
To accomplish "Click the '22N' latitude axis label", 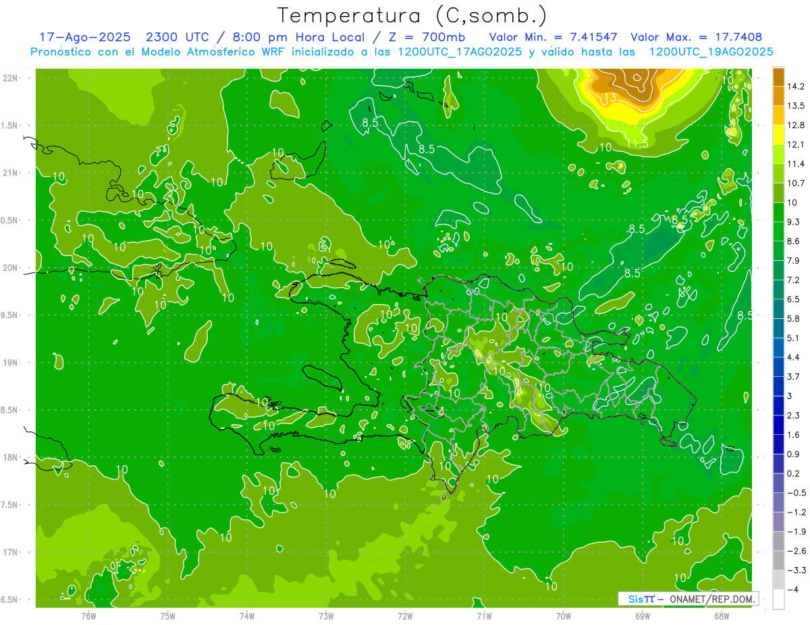I will [10, 78].
